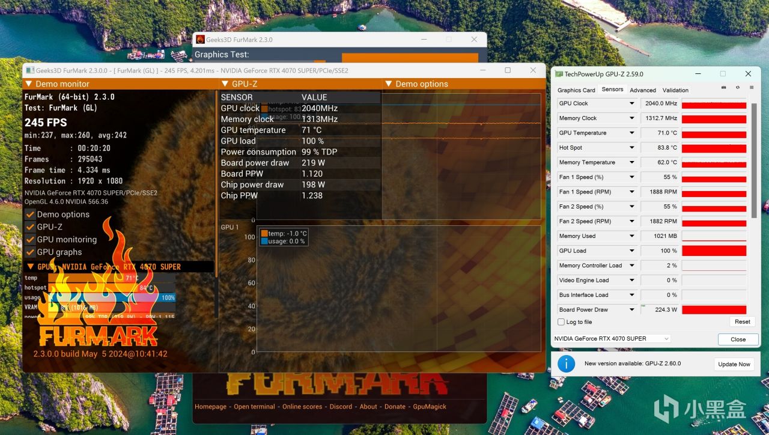Screen dimensions: 769x435
Task: Click FurMark flame icon in back window title
Action: 200,40
